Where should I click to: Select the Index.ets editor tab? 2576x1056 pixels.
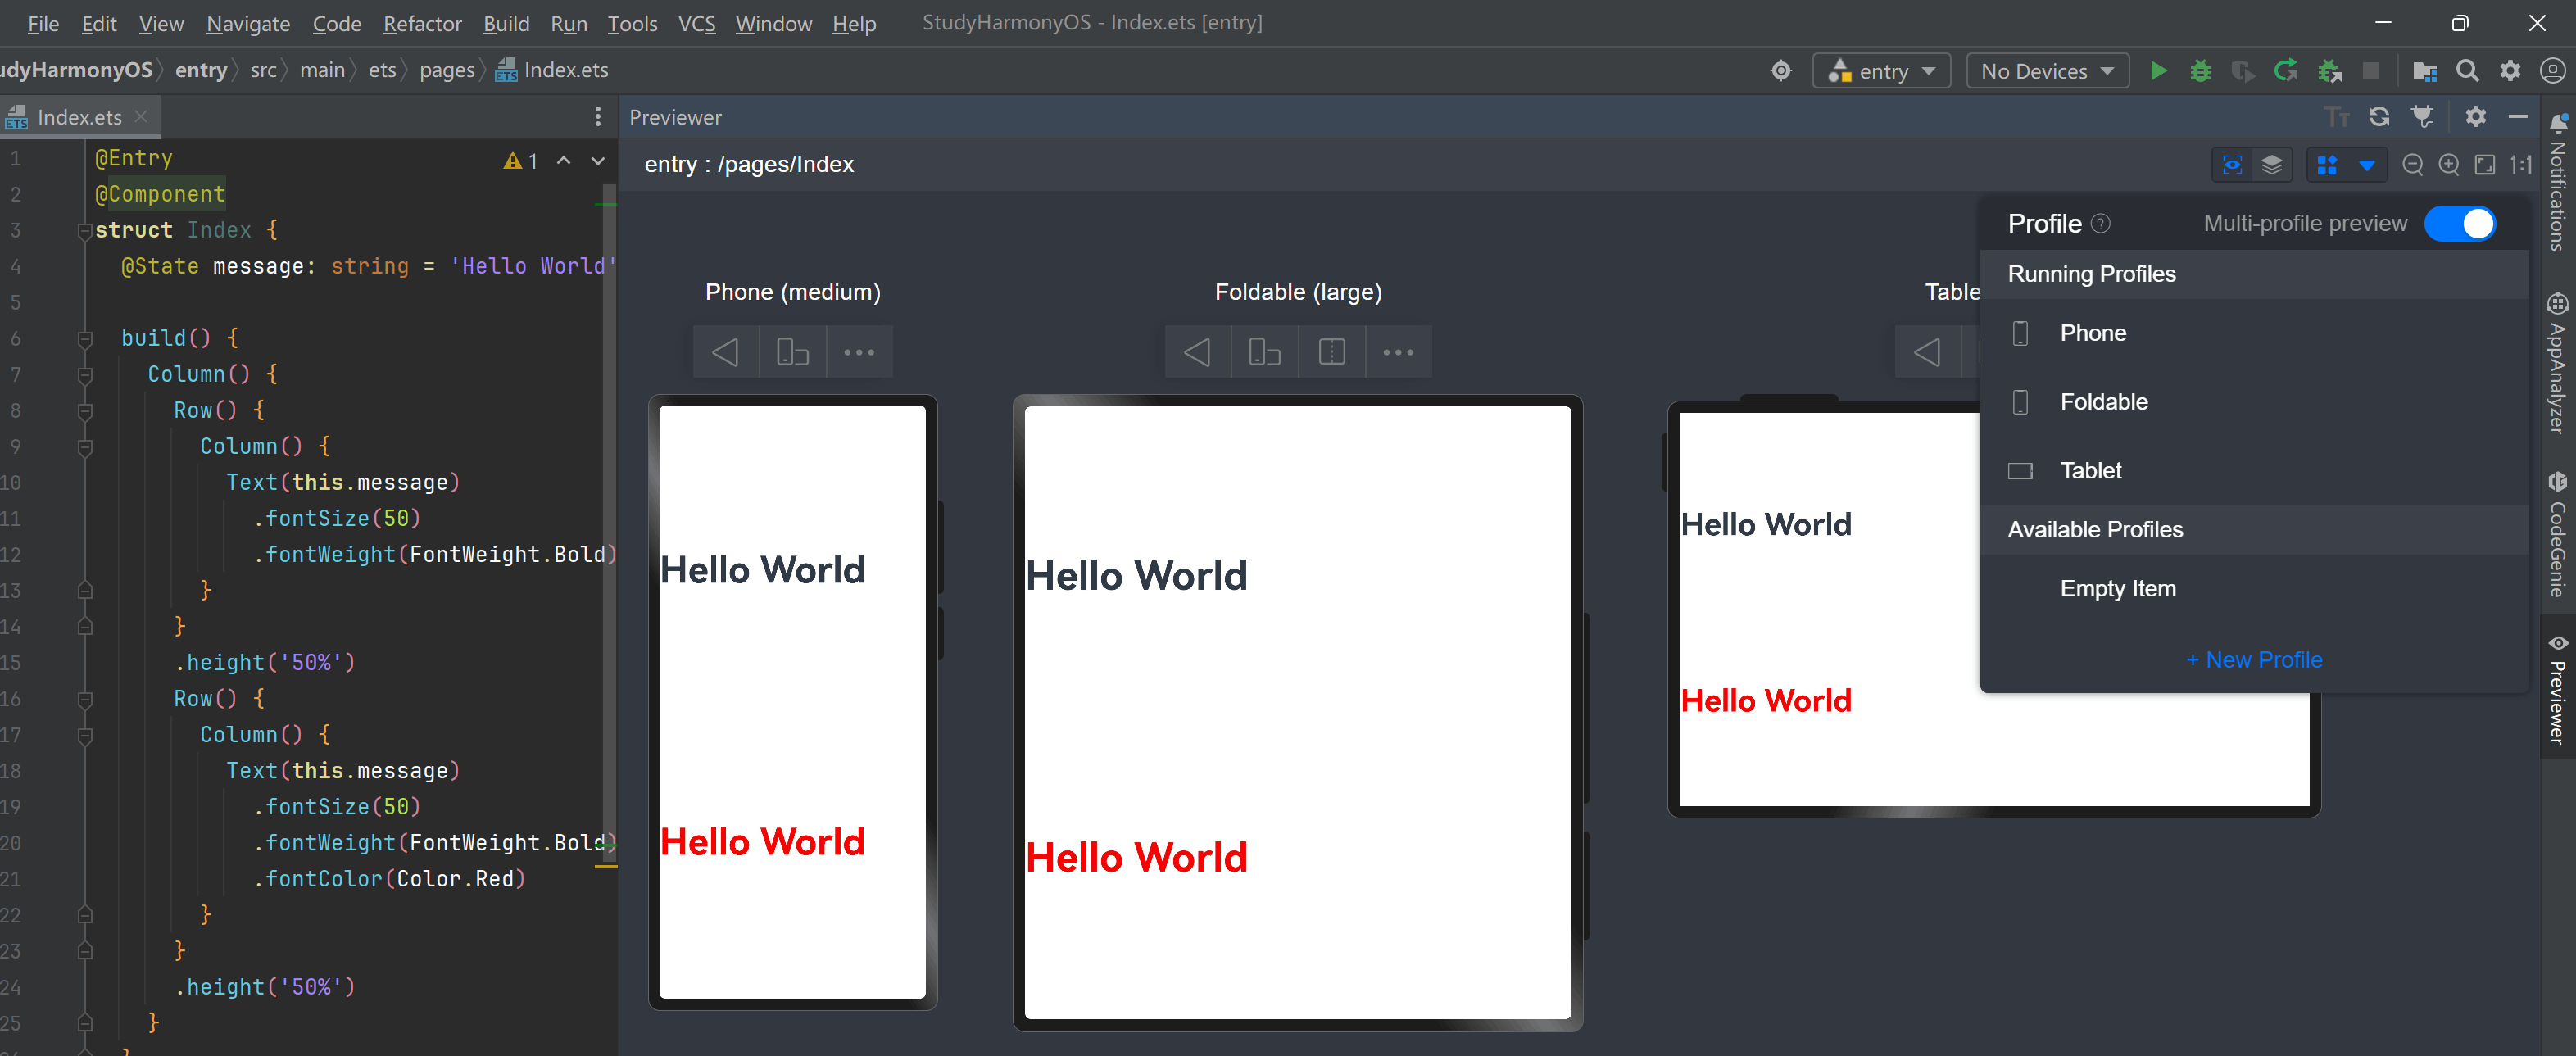(79, 117)
